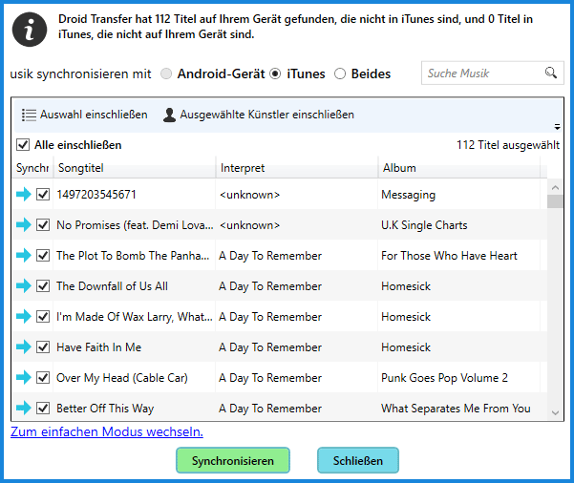
Task: Click Ausgewählte Künstler einschließen
Action: pos(259,115)
